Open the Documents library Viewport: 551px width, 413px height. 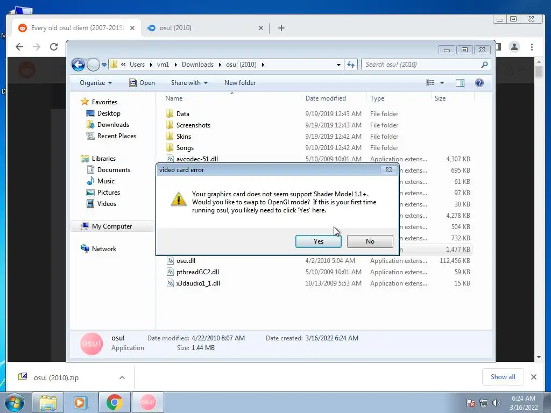tap(114, 169)
